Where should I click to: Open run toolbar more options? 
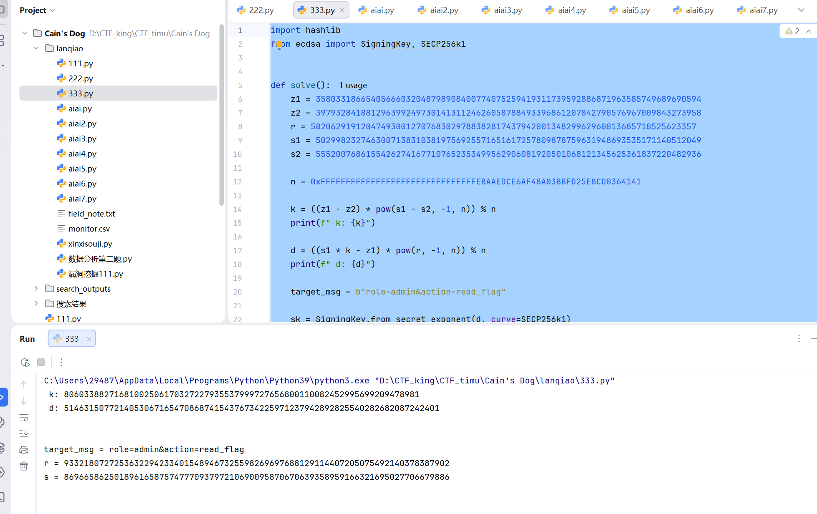(61, 362)
